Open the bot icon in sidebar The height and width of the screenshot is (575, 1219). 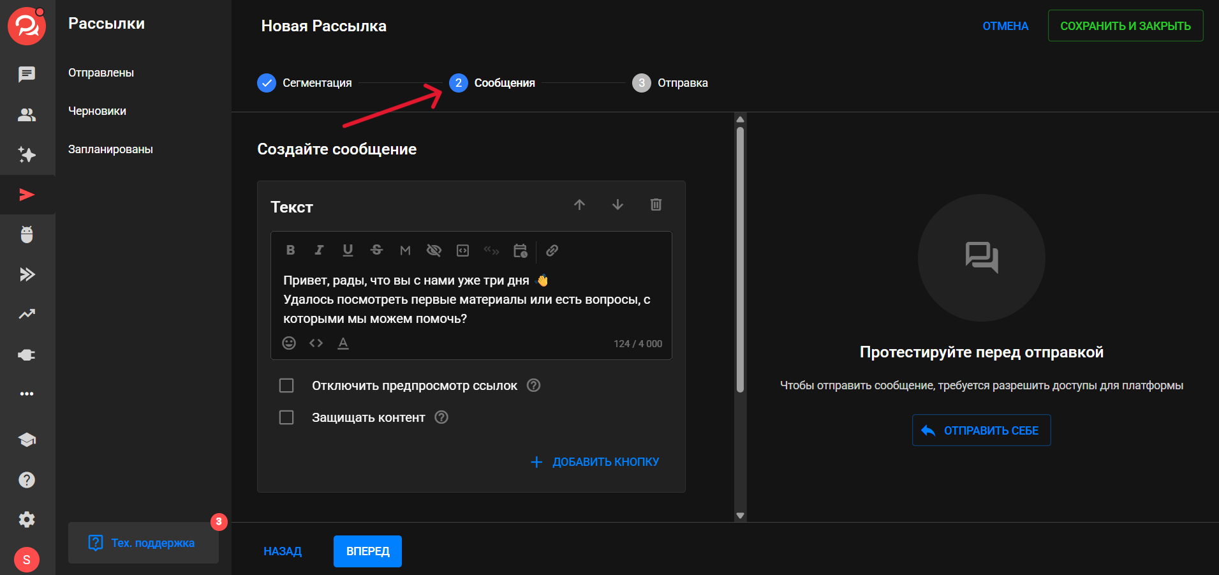(27, 234)
